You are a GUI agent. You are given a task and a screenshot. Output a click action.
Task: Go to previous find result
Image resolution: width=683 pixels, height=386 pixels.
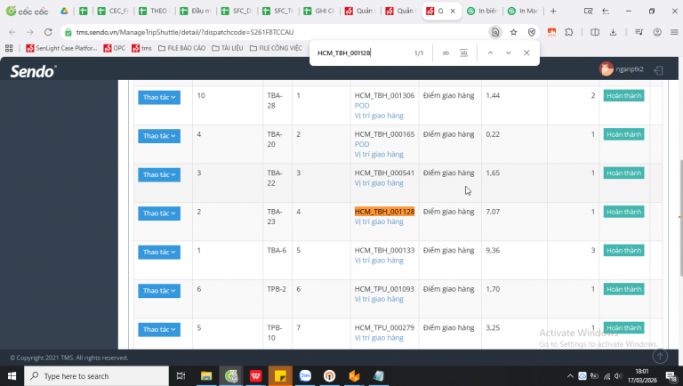(490, 52)
